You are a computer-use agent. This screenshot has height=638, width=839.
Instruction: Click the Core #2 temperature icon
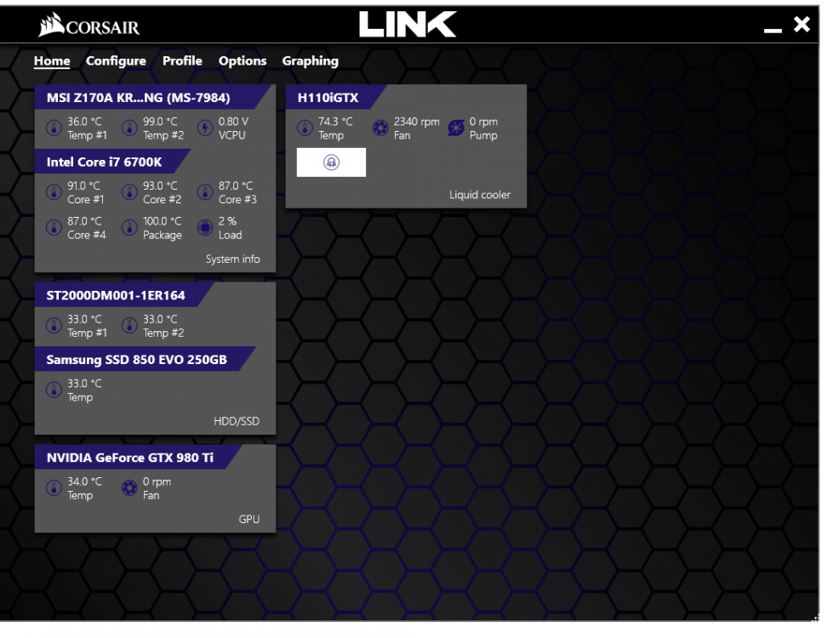[129, 192]
